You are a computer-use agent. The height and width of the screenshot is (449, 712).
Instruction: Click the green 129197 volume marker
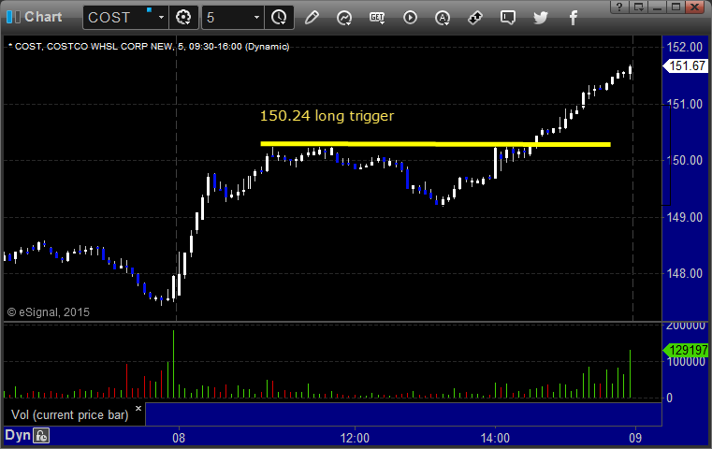686,350
